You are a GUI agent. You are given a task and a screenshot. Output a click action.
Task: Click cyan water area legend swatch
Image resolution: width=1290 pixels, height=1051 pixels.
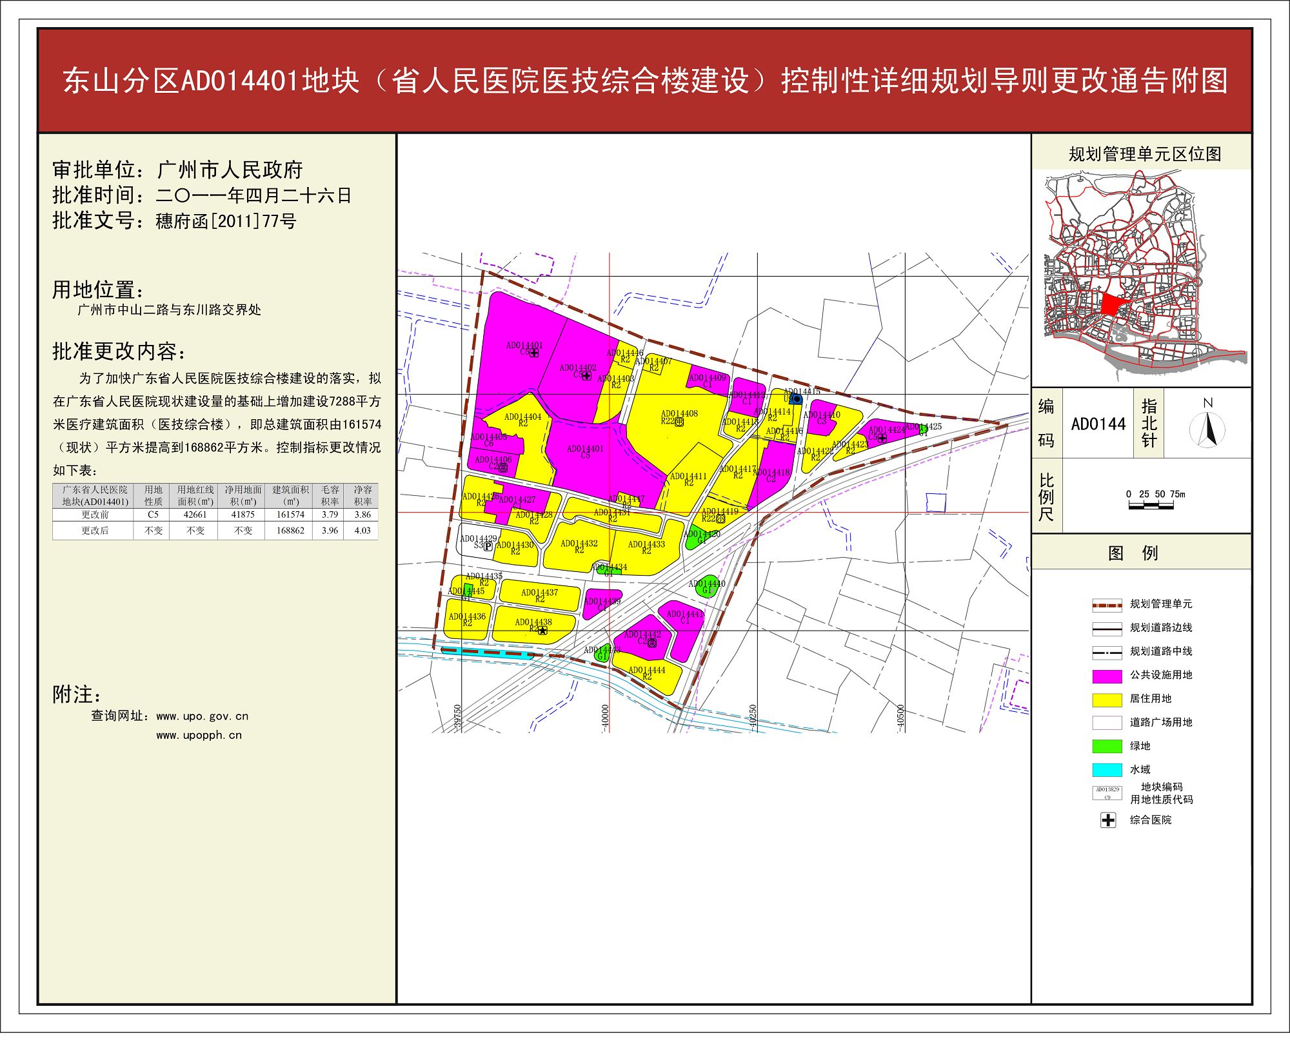[1107, 770]
